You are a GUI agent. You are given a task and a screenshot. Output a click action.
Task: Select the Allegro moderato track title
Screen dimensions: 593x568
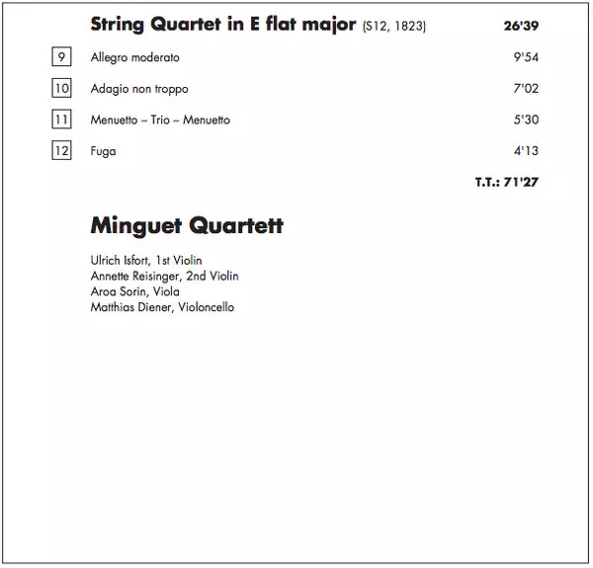point(134,58)
